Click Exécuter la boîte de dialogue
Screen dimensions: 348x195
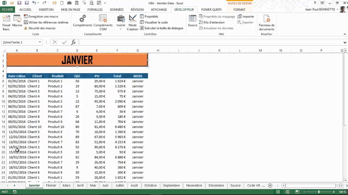pos(162,28)
